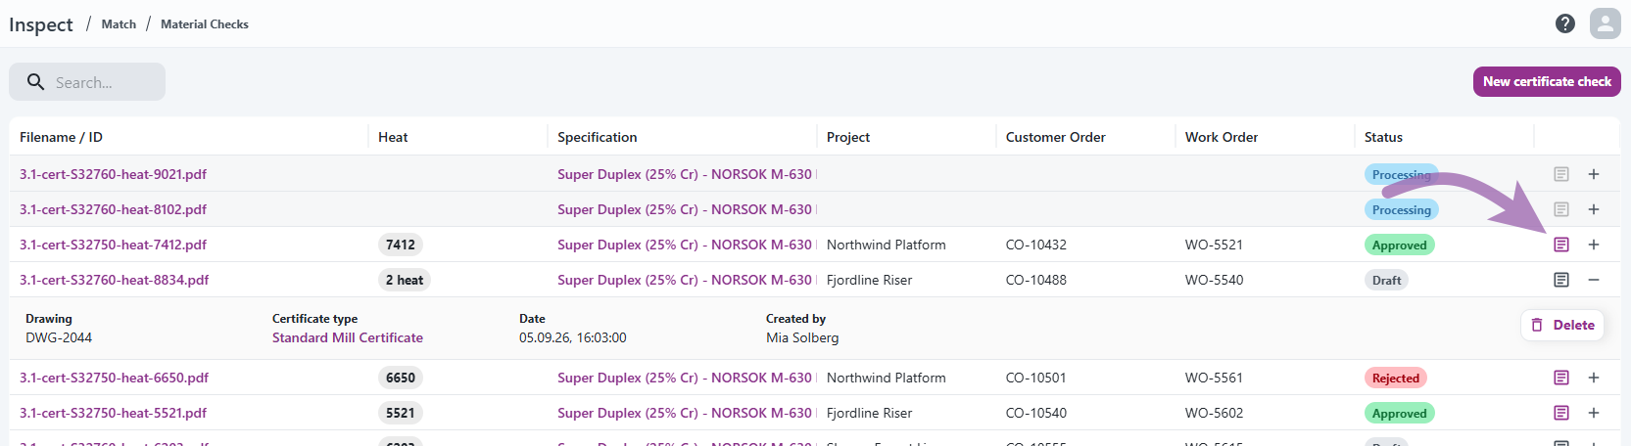Select work order WO-5602
Image resolution: width=1631 pixels, height=446 pixels.
(1215, 413)
